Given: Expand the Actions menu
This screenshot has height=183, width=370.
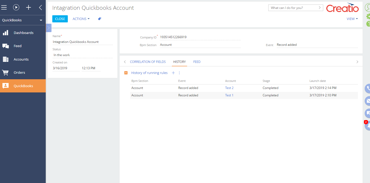Looking at the screenshot, I should 81,18.
